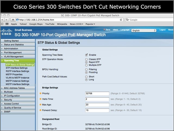Go forward with the browser forward arrow
Viewport: 174px width, 131px height.
click(x=7, y=20)
